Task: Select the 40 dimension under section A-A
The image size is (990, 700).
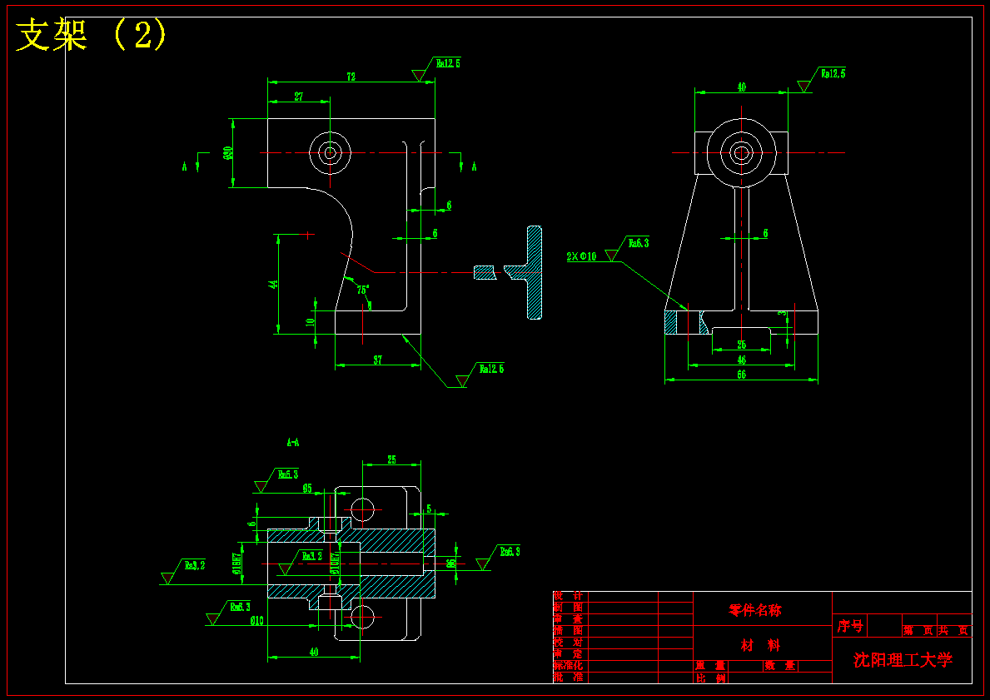Action: click(x=314, y=652)
